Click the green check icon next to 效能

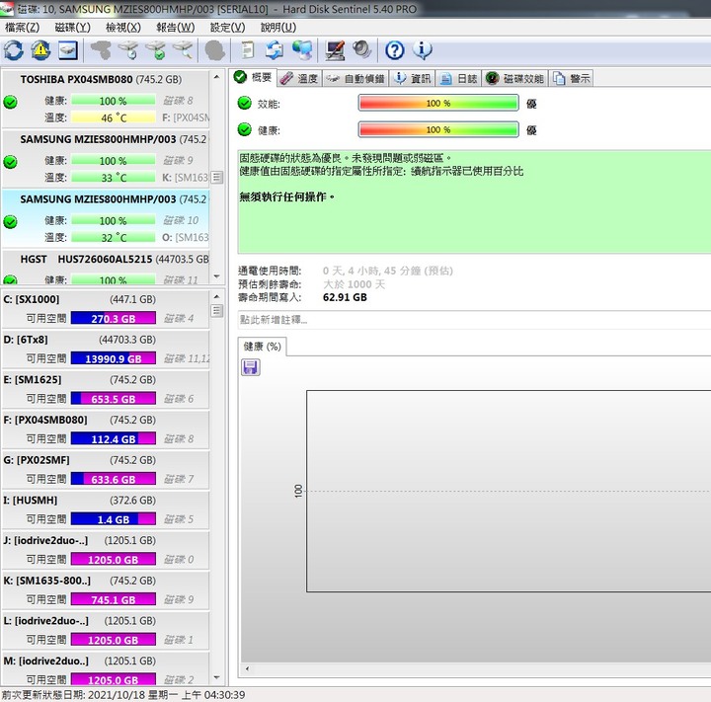pyautogui.click(x=245, y=104)
